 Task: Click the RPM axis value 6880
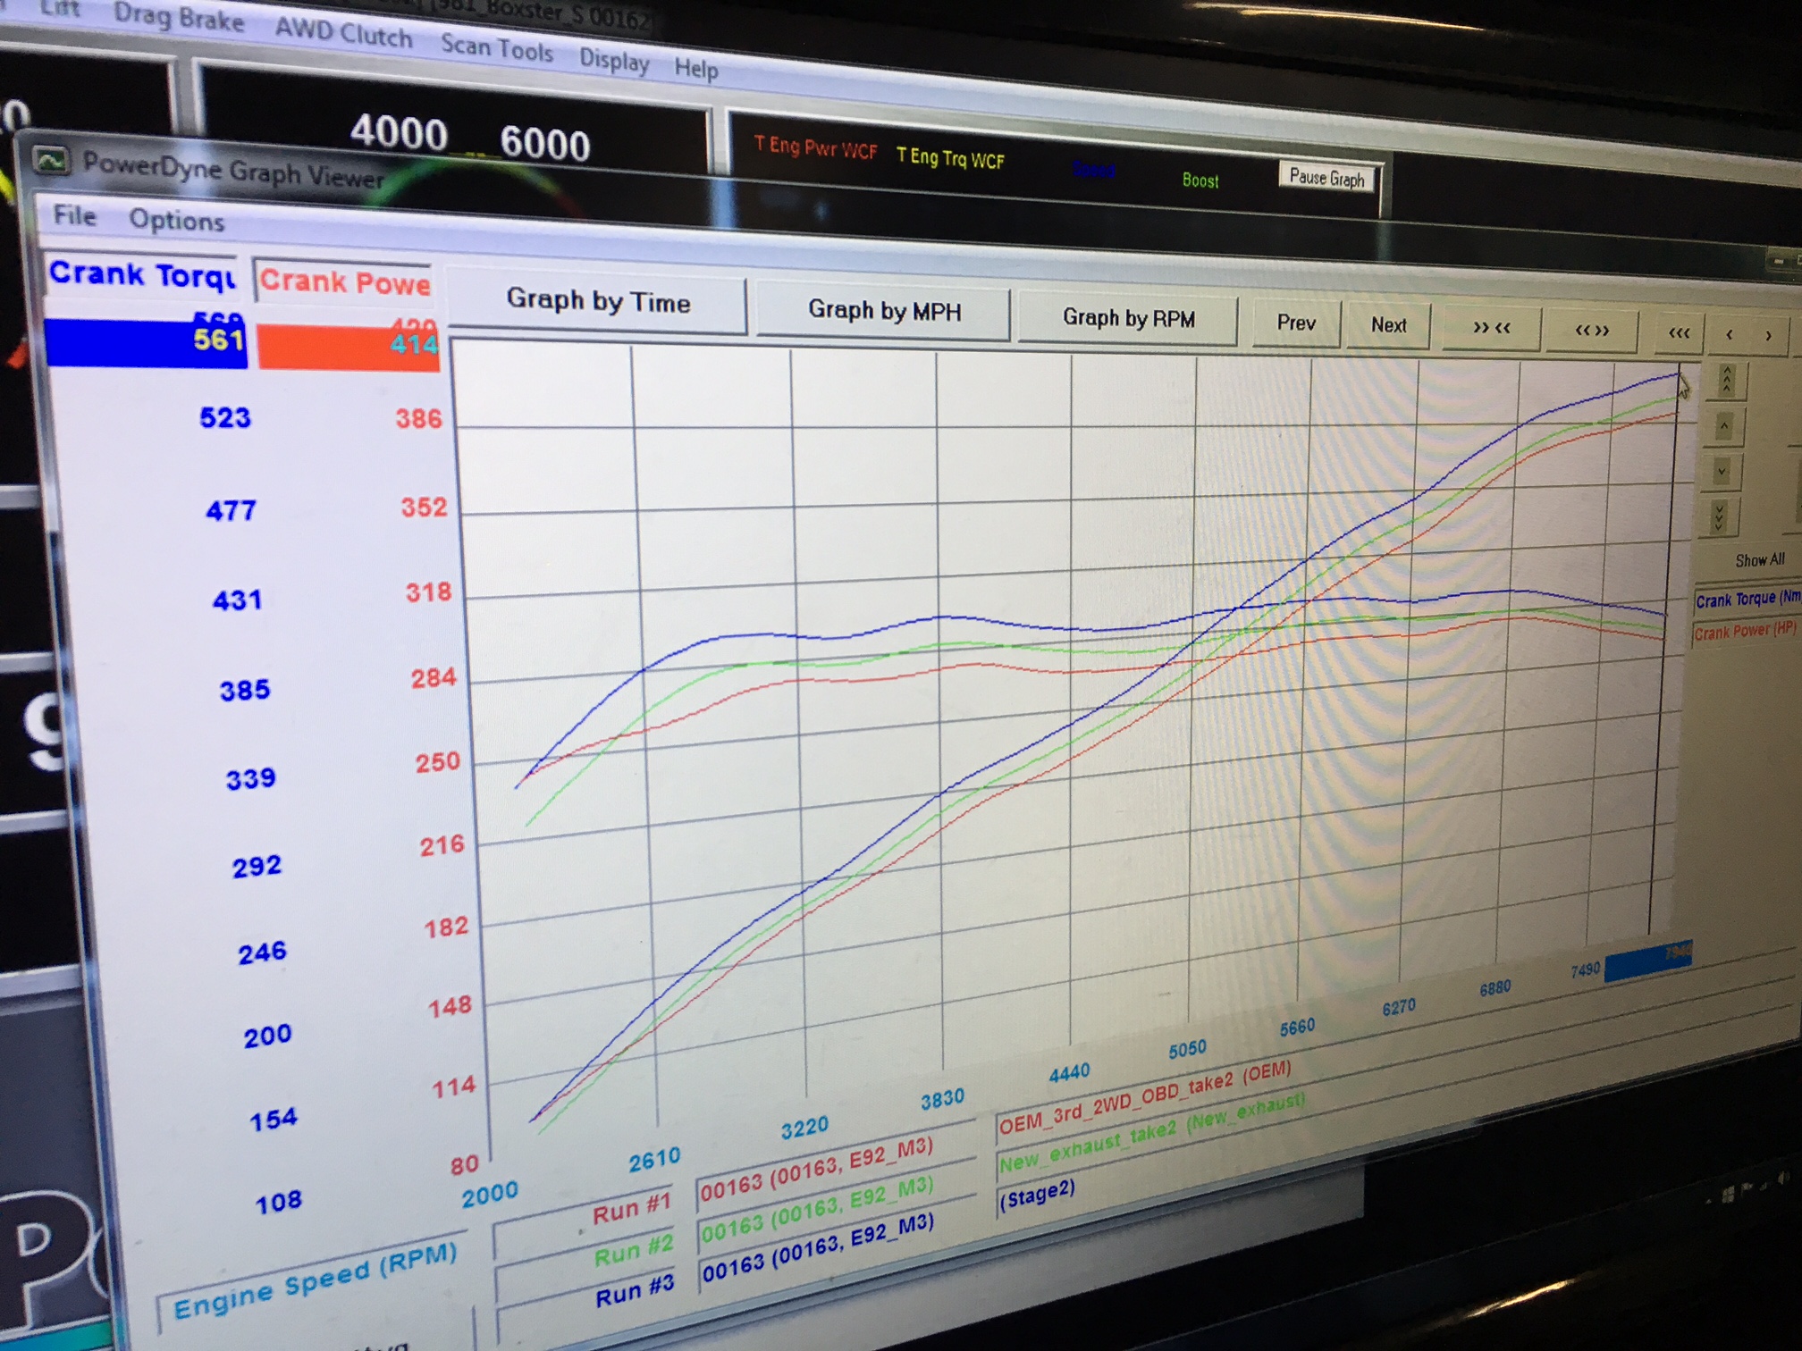tap(1495, 988)
